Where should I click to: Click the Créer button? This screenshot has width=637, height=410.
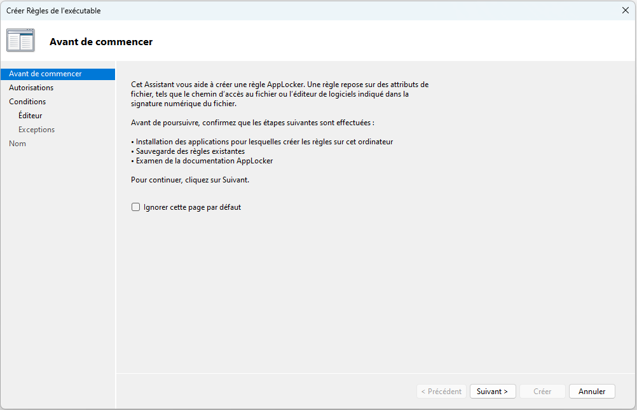(542, 392)
